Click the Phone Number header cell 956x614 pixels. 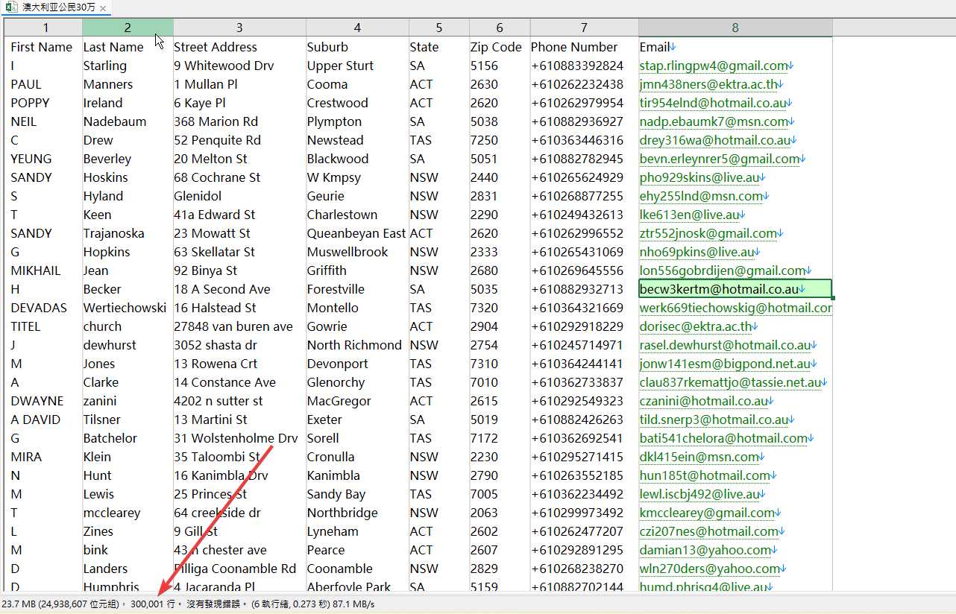pos(585,47)
